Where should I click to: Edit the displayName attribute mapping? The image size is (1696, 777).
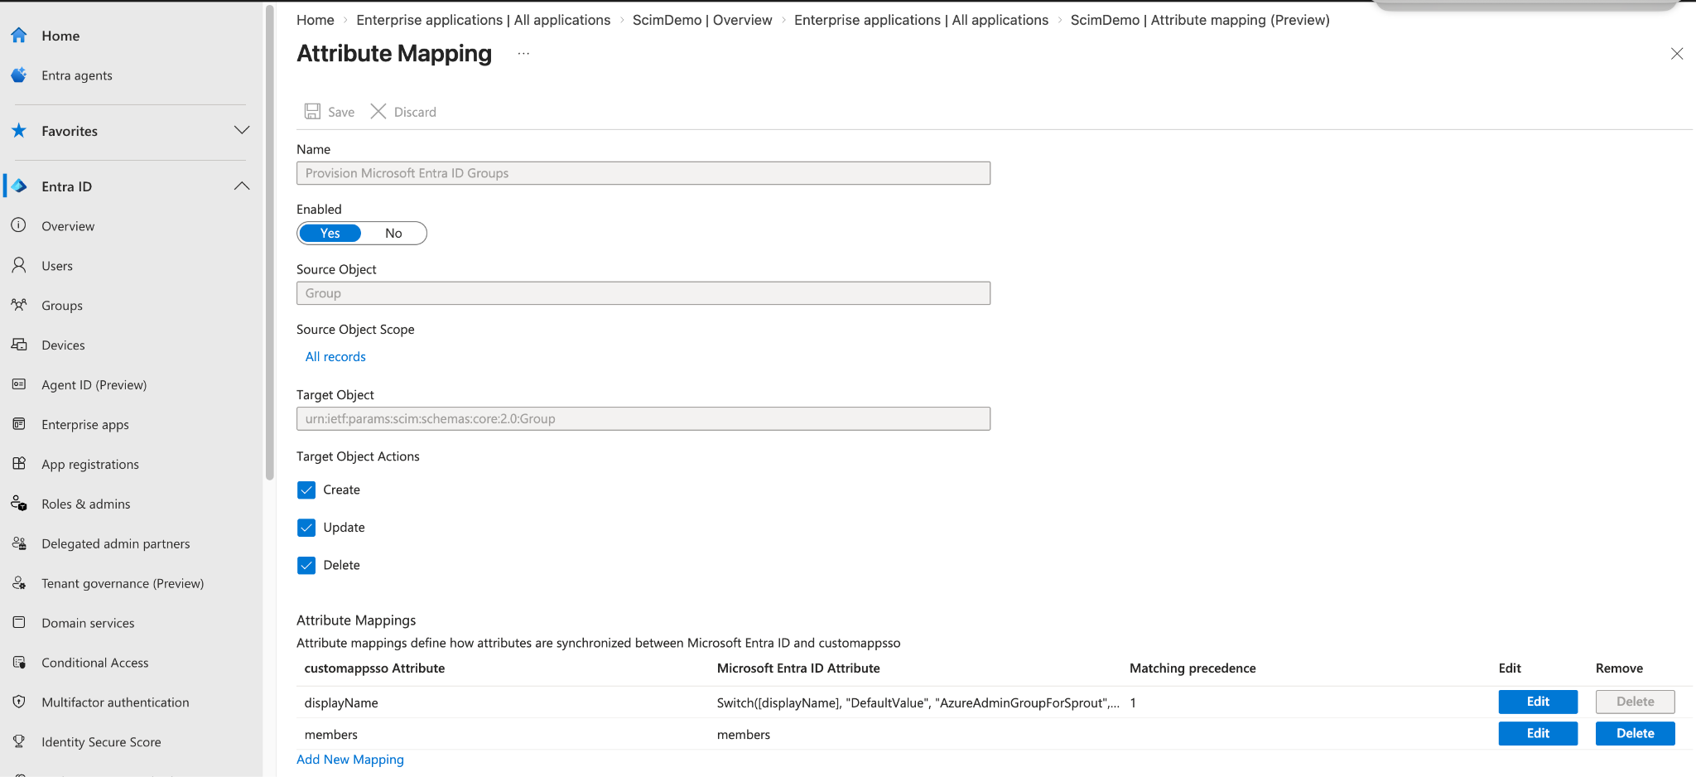1538,702
